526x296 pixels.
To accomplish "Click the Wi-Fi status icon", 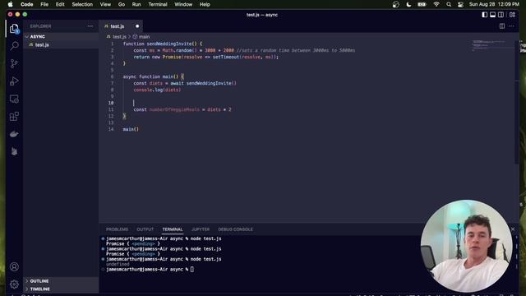I will pos(436,4).
